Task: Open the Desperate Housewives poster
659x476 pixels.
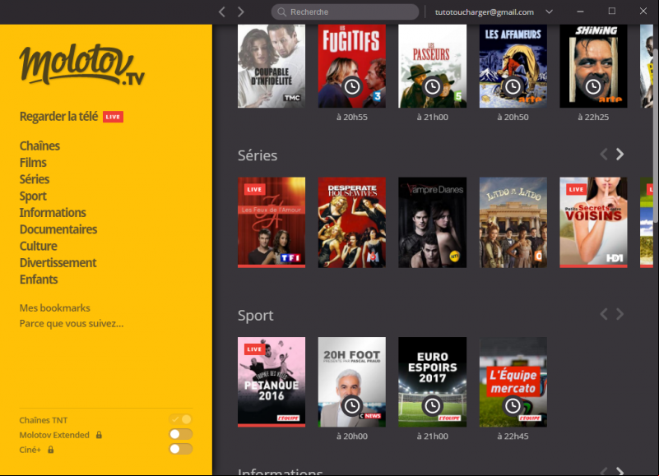Action: click(x=352, y=222)
